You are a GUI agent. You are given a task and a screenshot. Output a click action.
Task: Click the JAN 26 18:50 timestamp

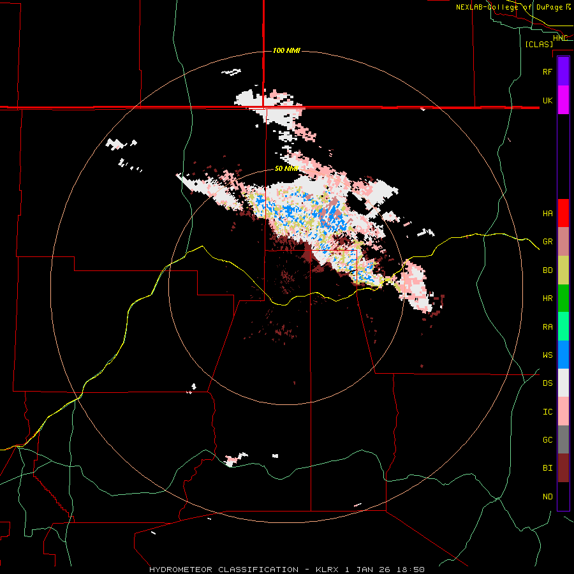tap(390, 570)
